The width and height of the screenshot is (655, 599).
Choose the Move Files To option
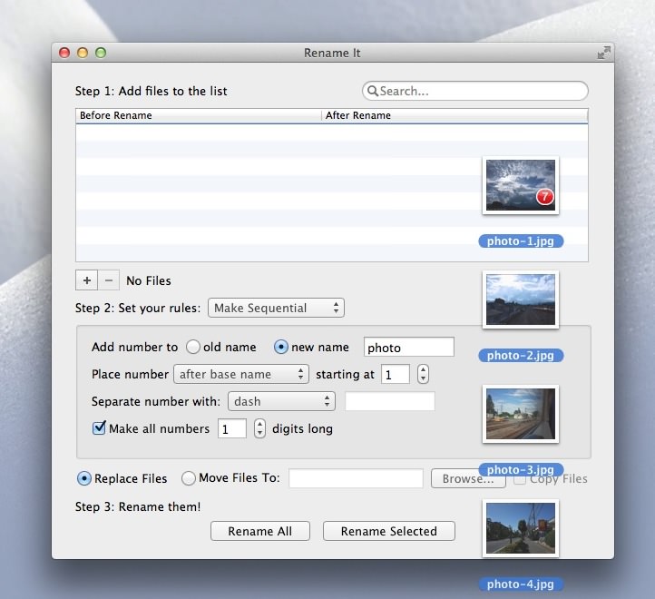189,478
